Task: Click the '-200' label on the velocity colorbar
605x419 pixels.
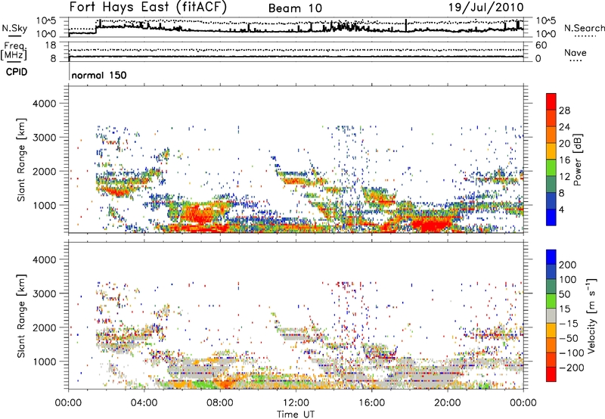Action: 571,368
